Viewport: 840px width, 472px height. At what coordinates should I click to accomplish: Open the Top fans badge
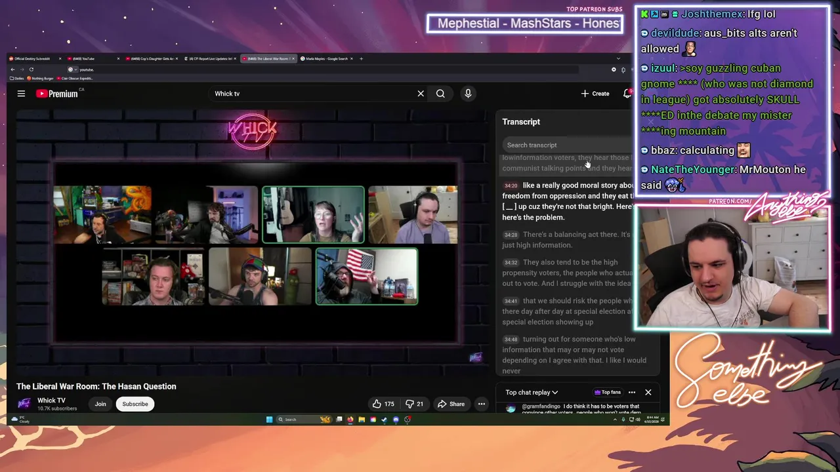tap(608, 393)
